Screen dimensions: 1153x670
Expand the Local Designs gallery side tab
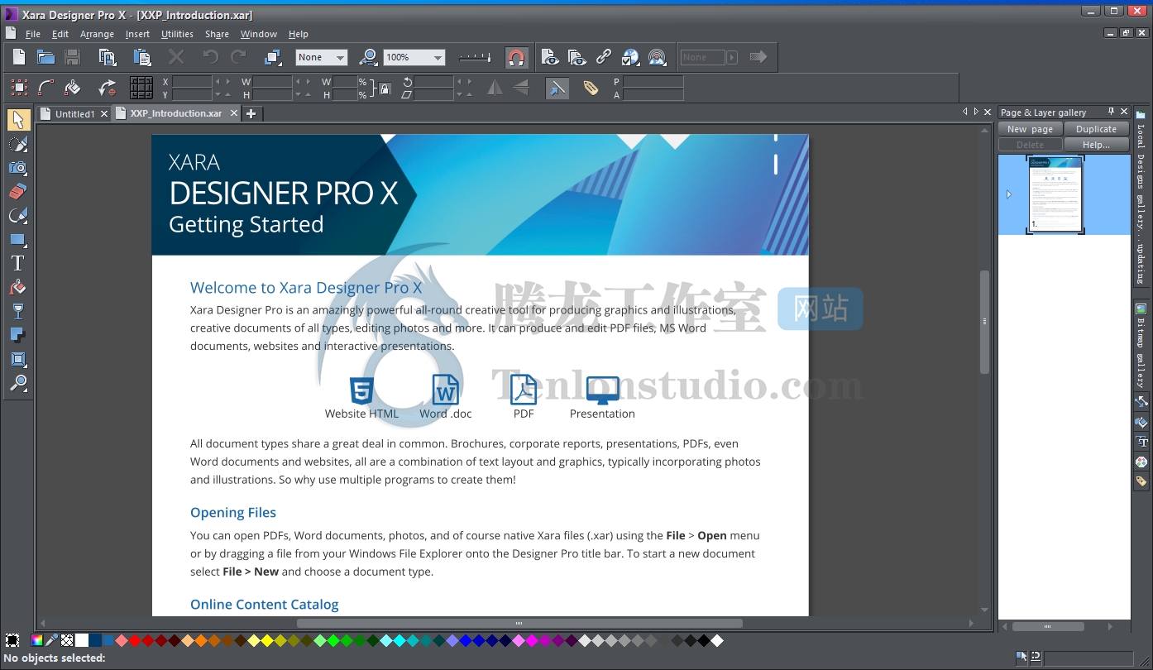(1141, 199)
